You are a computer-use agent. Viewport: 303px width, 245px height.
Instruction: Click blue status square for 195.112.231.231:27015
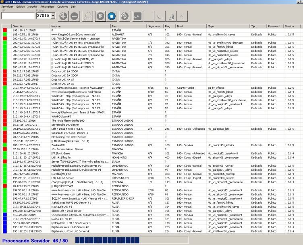pos(5,231)
